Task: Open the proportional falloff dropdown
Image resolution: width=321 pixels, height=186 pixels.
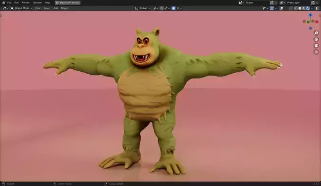Action: [179, 8]
